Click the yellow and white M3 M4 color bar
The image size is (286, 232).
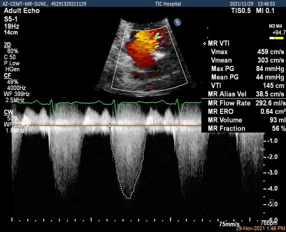point(276,38)
